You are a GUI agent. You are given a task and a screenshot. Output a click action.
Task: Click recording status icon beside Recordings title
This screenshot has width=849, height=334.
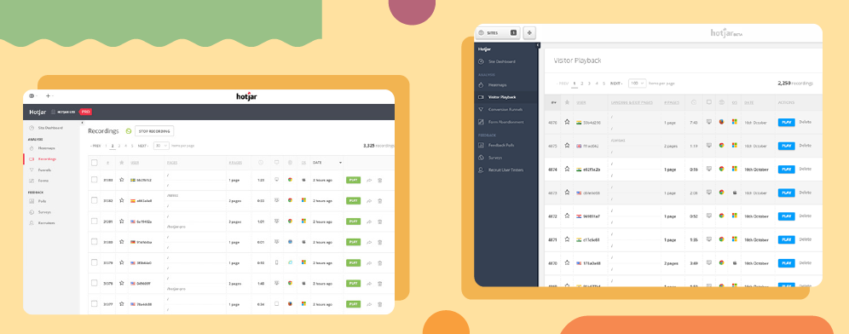129,131
